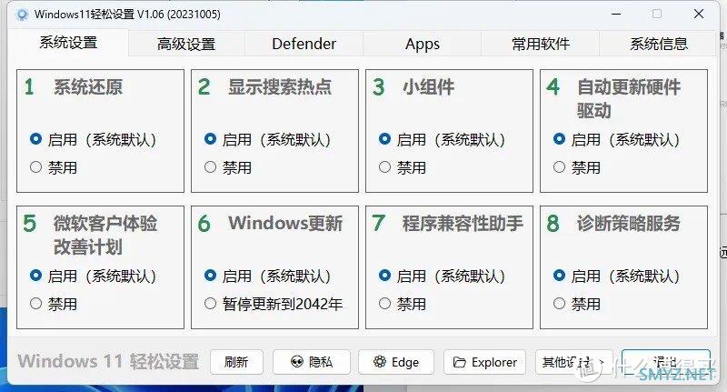Open the Defender tab
This screenshot has width=727, height=392.
304,44
